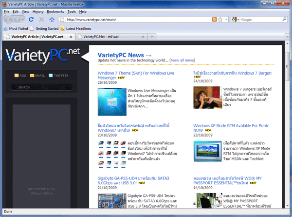Click the VarietyPC.net site logo
Screen dimensions: 292x217
click(43, 56)
